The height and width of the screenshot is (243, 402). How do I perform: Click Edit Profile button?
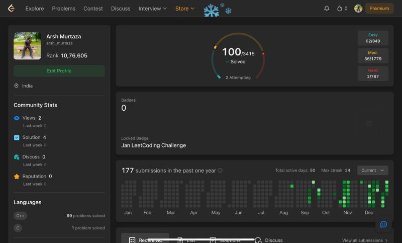(x=59, y=71)
